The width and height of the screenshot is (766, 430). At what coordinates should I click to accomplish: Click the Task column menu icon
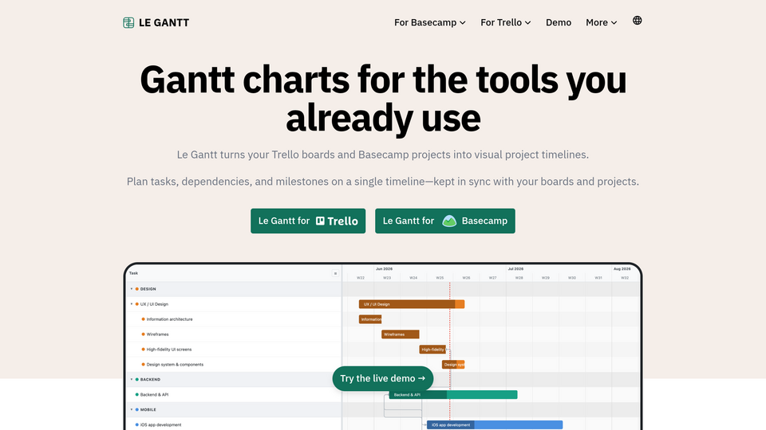click(335, 273)
